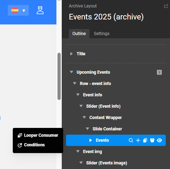
Task: Select the Outline tab
Action: click(x=79, y=34)
